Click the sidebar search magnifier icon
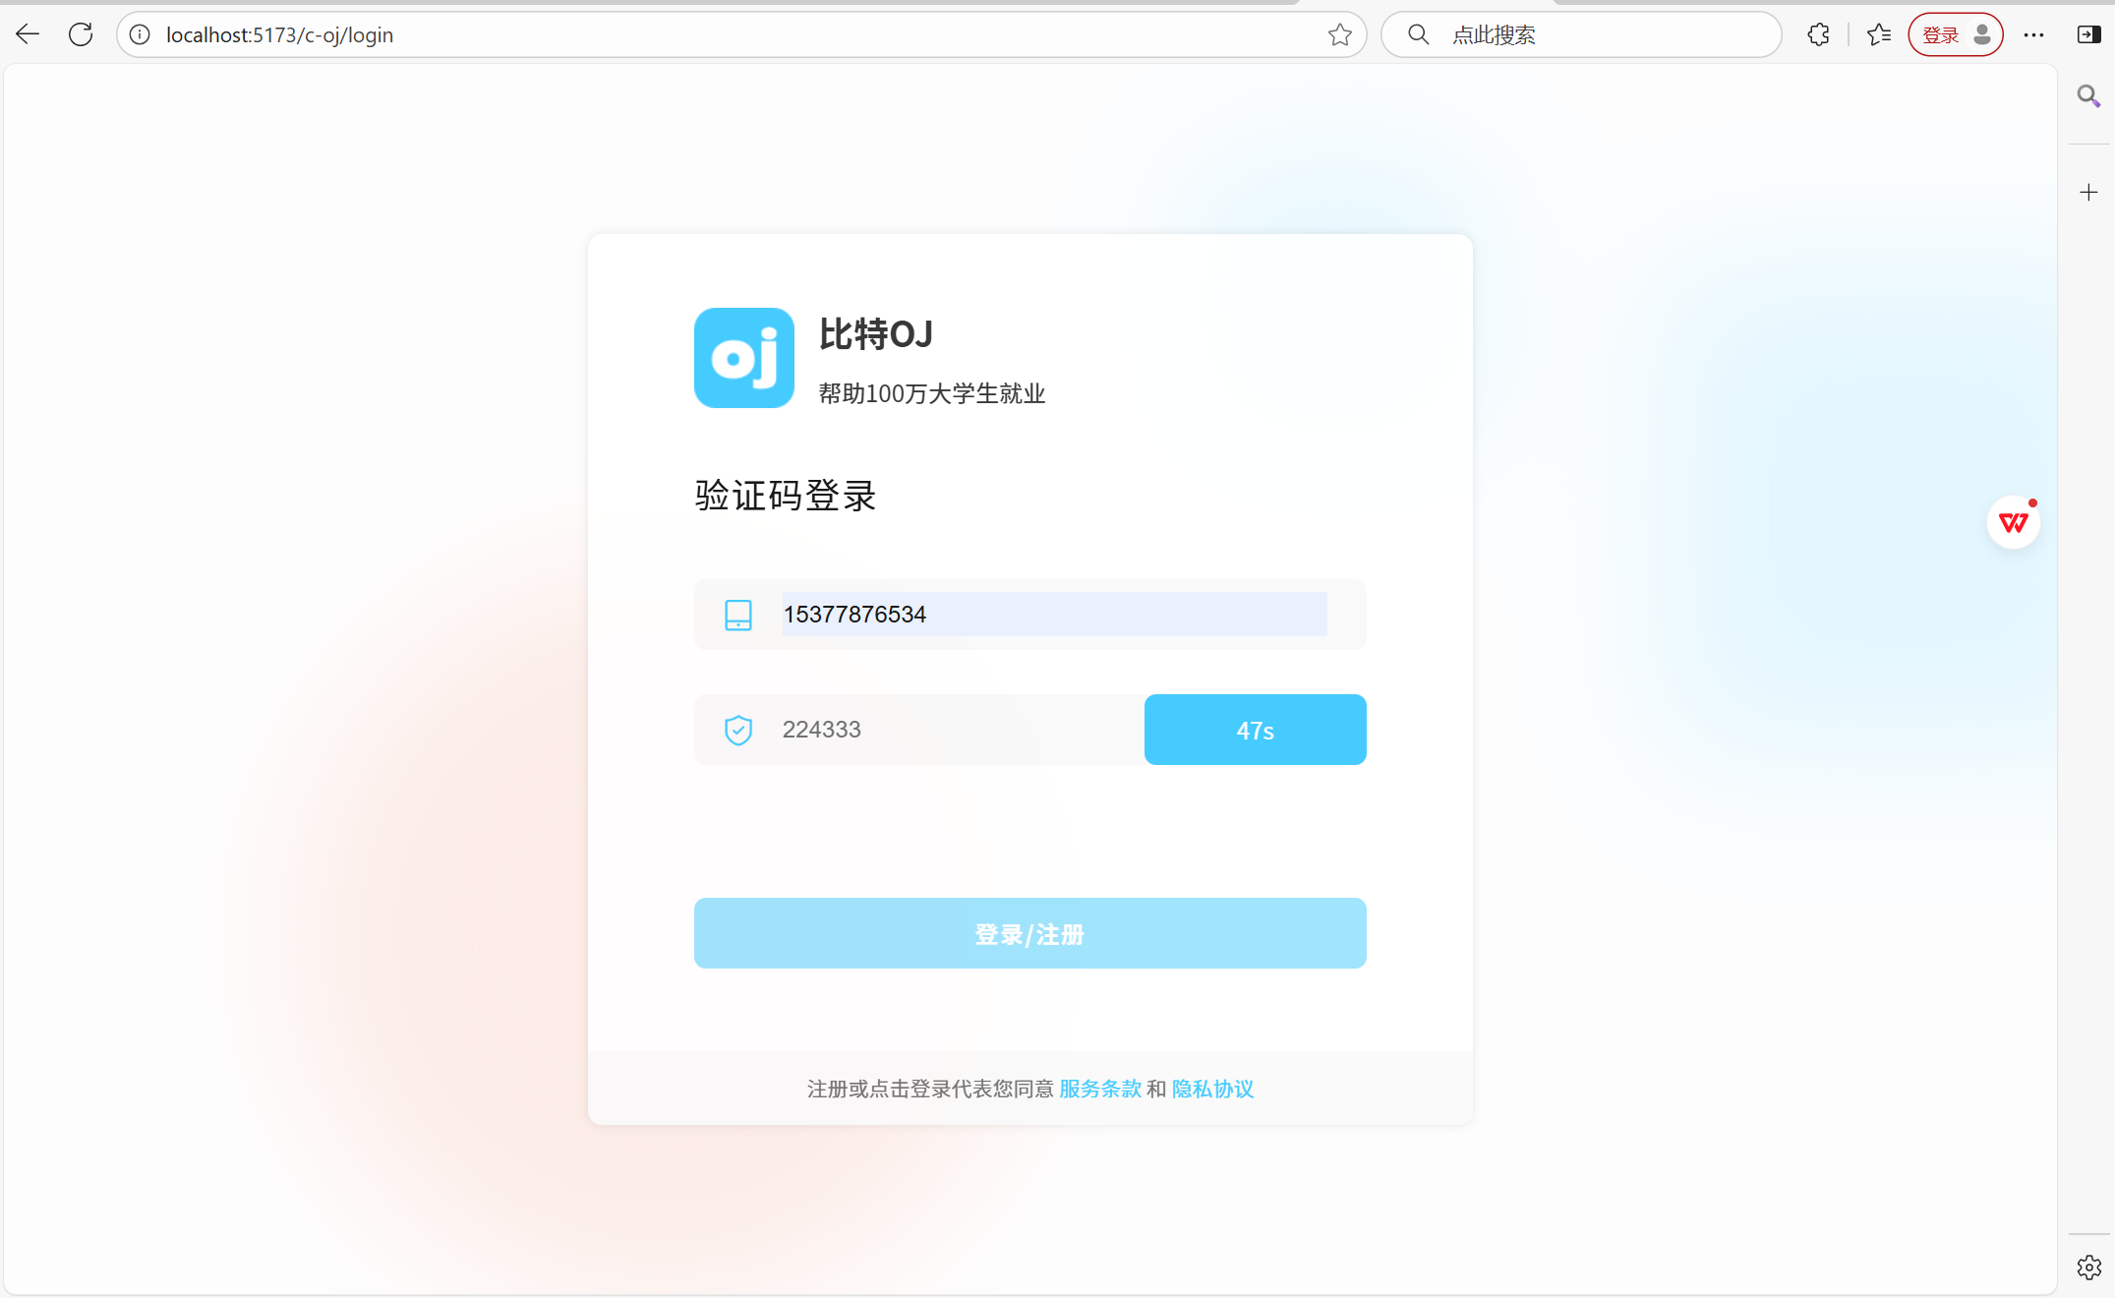Screen dimensions: 2115x1298 pos(2088,95)
